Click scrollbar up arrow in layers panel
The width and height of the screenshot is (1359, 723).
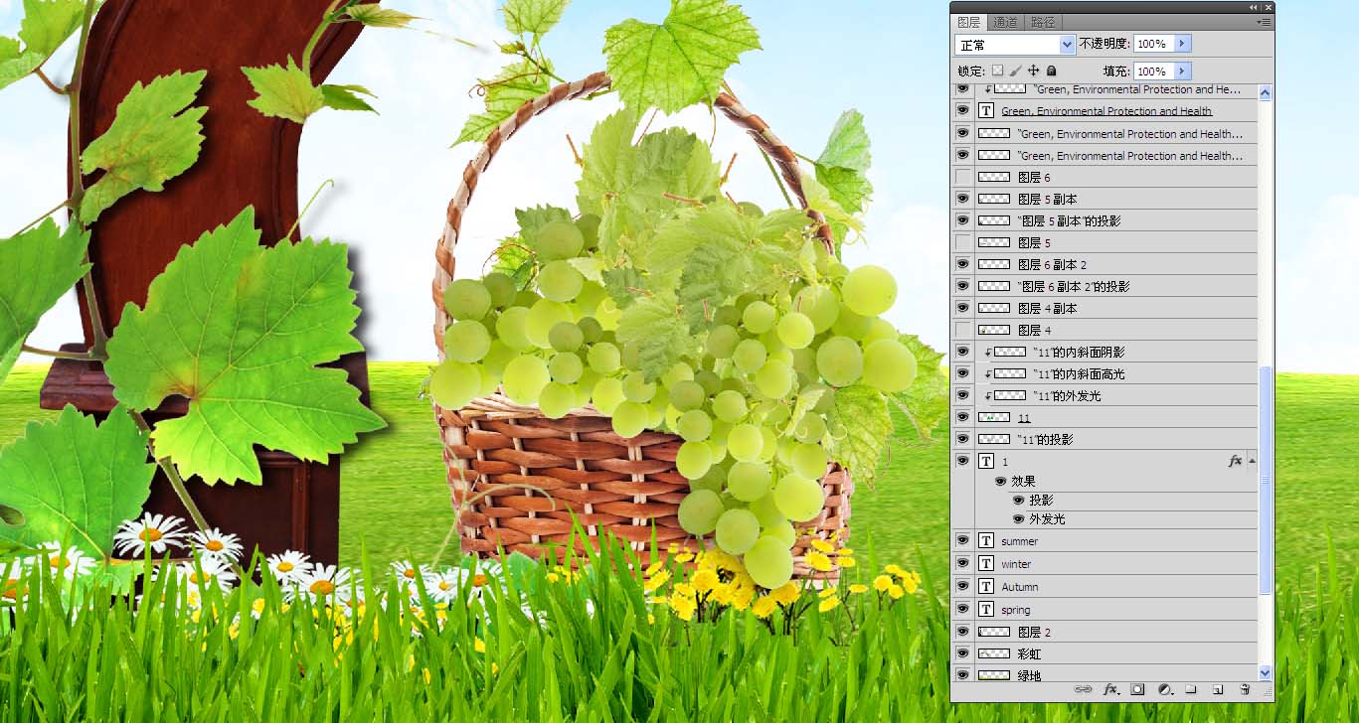pyautogui.click(x=1266, y=92)
